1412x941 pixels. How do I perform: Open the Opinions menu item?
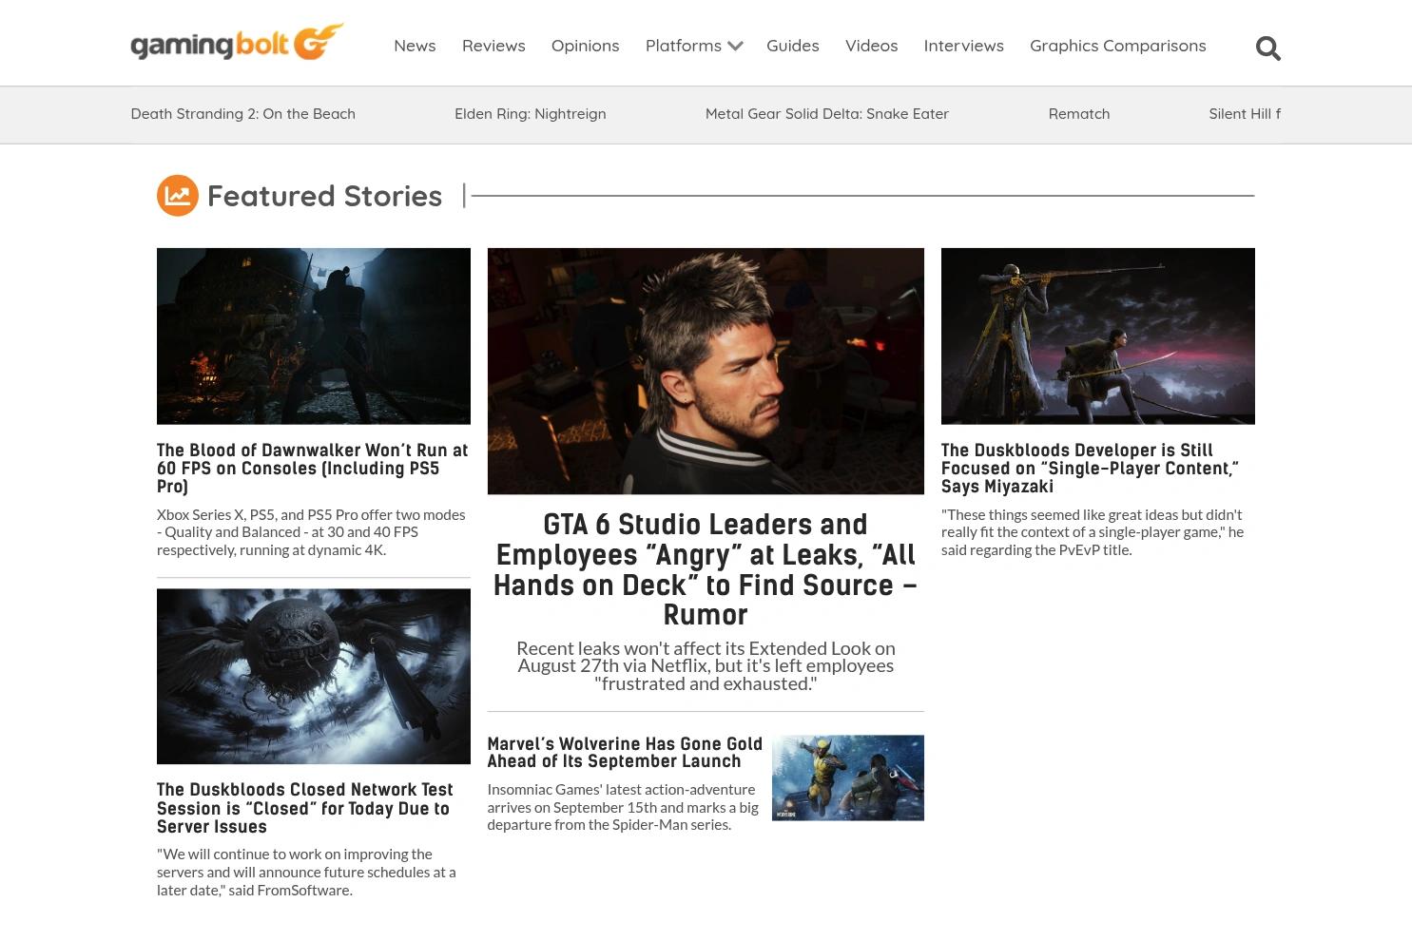point(585,46)
